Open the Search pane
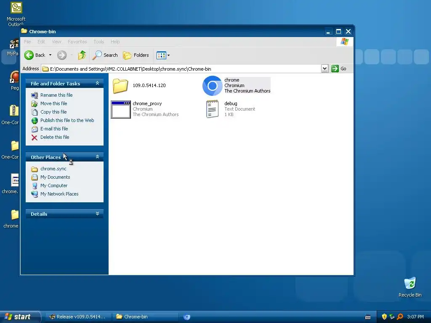This screenshot has width=431, height=323. (105, 55)
